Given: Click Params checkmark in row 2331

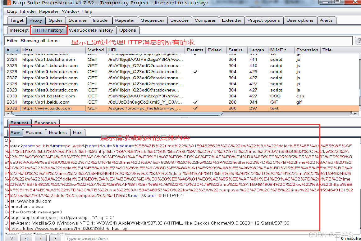Looking at the screenshot, I should [195, 102].
